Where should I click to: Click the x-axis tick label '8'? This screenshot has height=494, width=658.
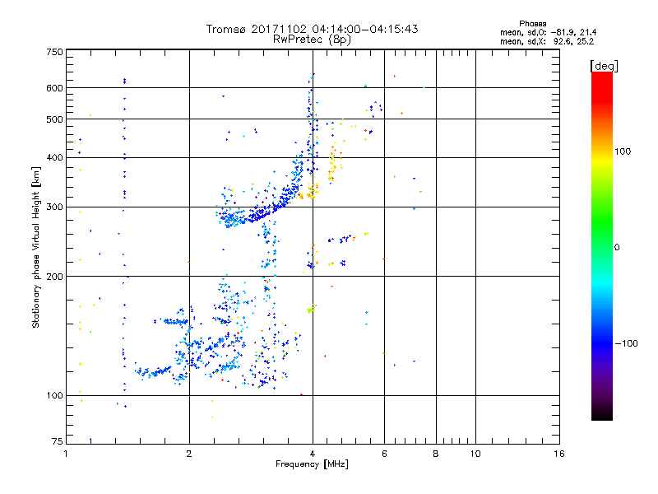pos(436,454)
